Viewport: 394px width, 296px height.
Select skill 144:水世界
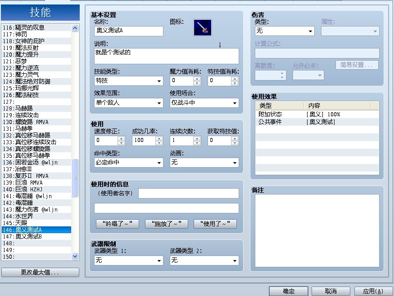click(36, 216)
